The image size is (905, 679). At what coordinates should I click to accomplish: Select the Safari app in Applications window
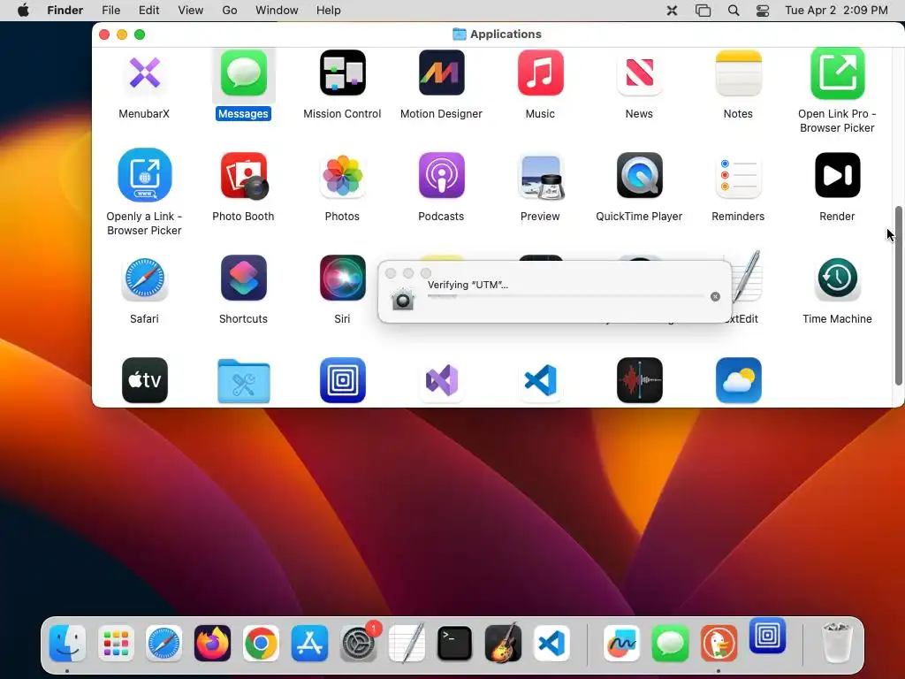tap(144, 278)
